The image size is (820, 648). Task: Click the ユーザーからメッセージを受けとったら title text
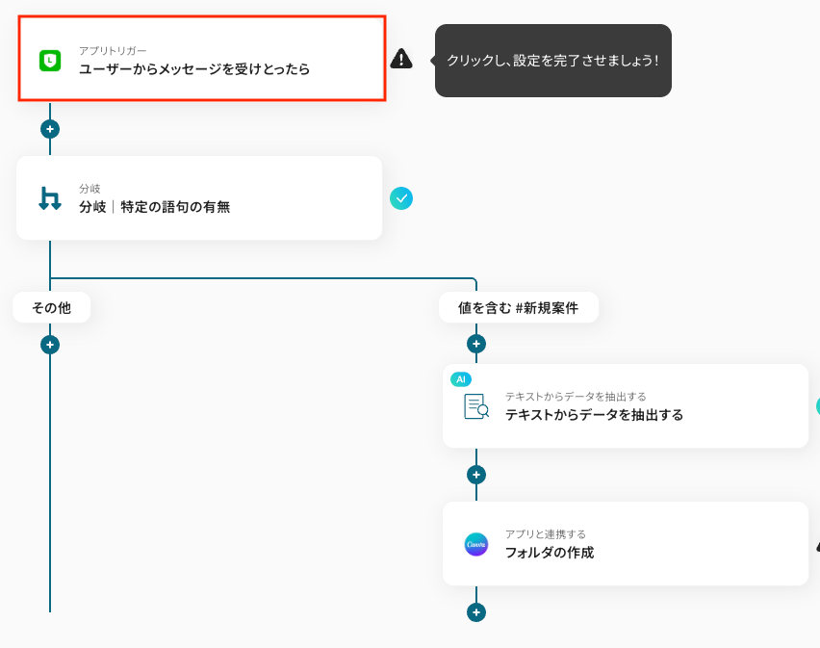pos(194,69)
